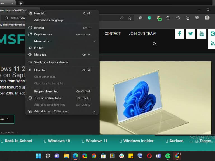The image size is (215, 161).
Task: Open the Favorites list icon
Action: (178, 18)
